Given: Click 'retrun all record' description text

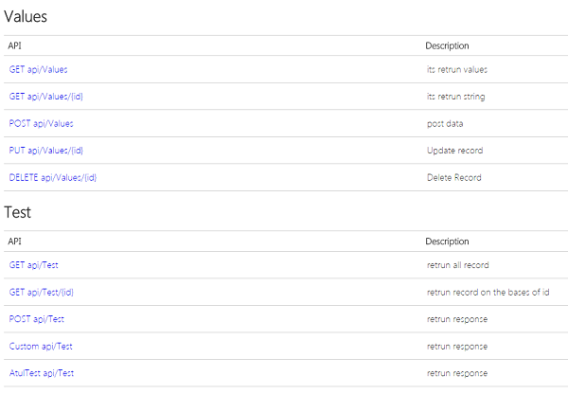Looking at the screenshot, I should pos(457,265).
